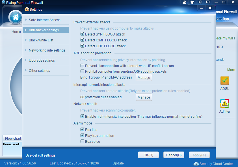The height and width of the screenshot is (167, 238).
Task: Click Security Cloud Center link
Action: [x=216, y=164]
